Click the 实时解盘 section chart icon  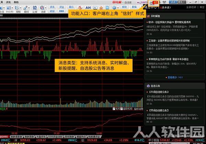[148, 16]
